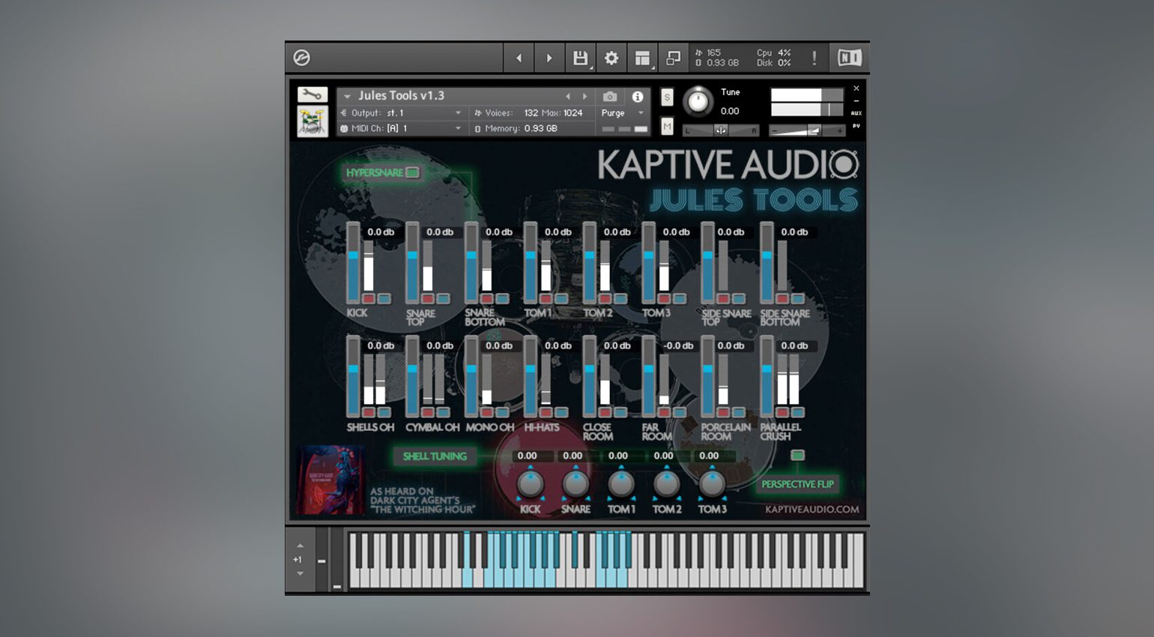Image resolution: width=1154 pixels, height=637 pixels.
Task: Toggle the PV button
Action: tap(857, 126)
